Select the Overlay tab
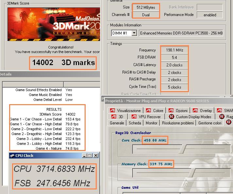 (202, 111)
